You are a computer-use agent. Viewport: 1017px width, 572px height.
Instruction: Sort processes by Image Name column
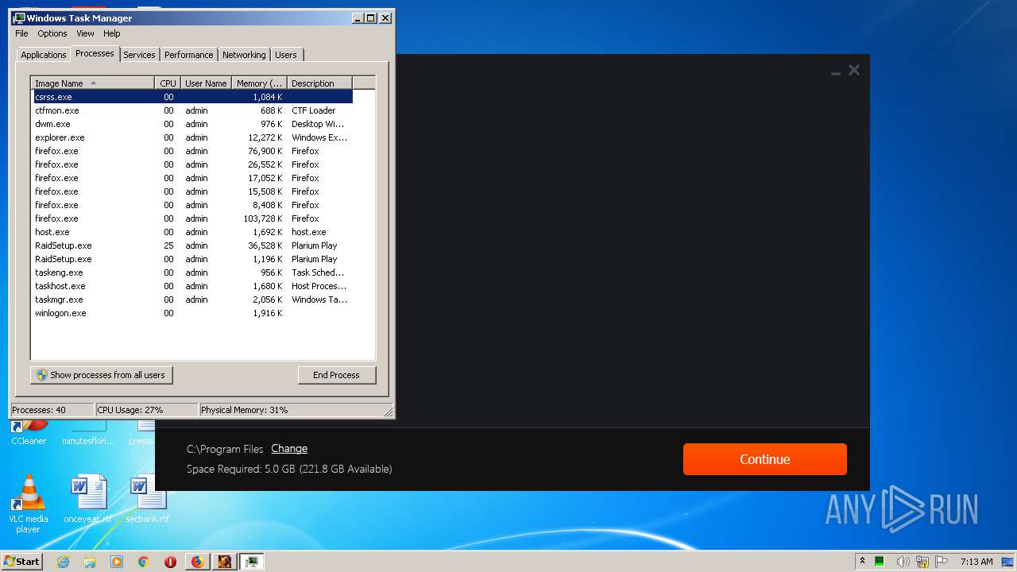point(93,83)
